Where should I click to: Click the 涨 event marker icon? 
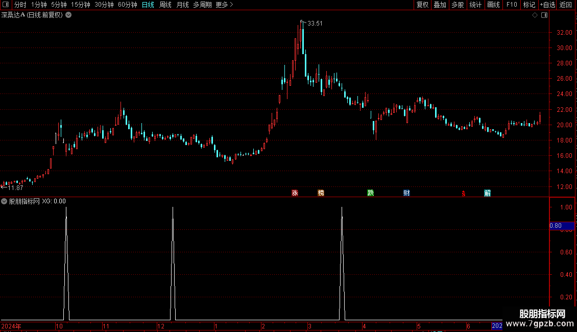[295, 193]
